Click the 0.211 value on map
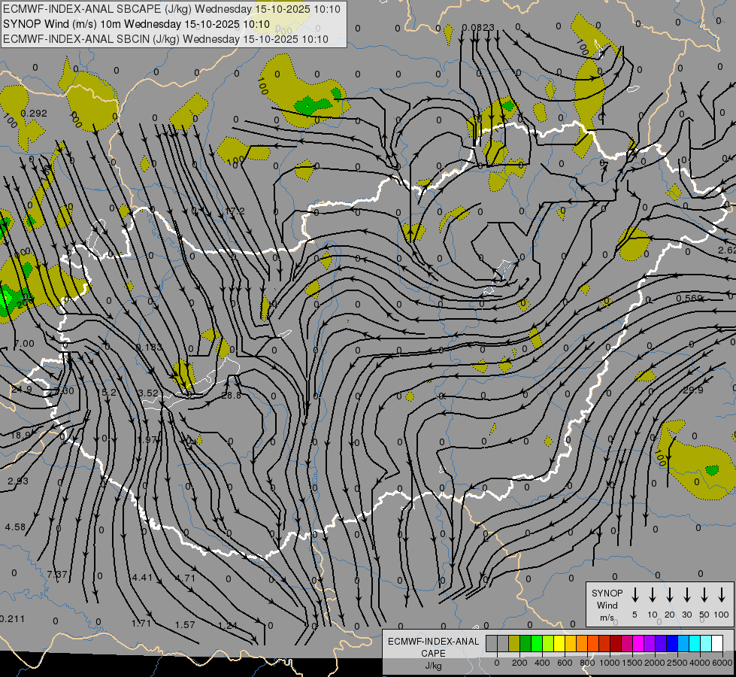The width and height of the screenshot is (736, 677). 12,619
